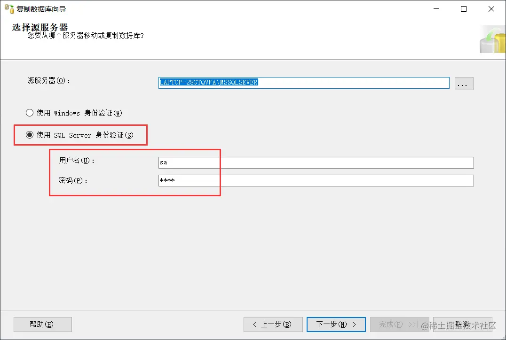The image size is (506, 340).
Task: Click the 用户名(U) label
Action: [x=77, y=160]
